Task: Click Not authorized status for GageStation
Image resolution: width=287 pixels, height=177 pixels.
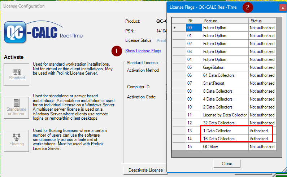Action: [262, 67]
